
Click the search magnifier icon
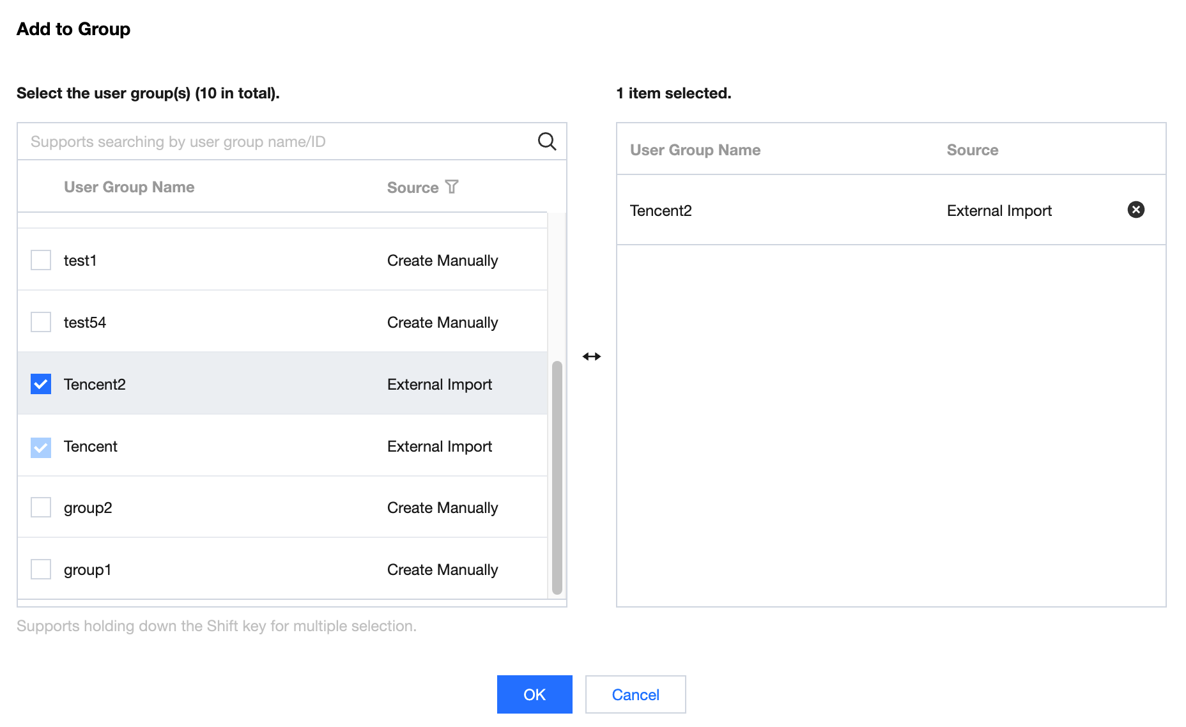click(x=546, y=141)
